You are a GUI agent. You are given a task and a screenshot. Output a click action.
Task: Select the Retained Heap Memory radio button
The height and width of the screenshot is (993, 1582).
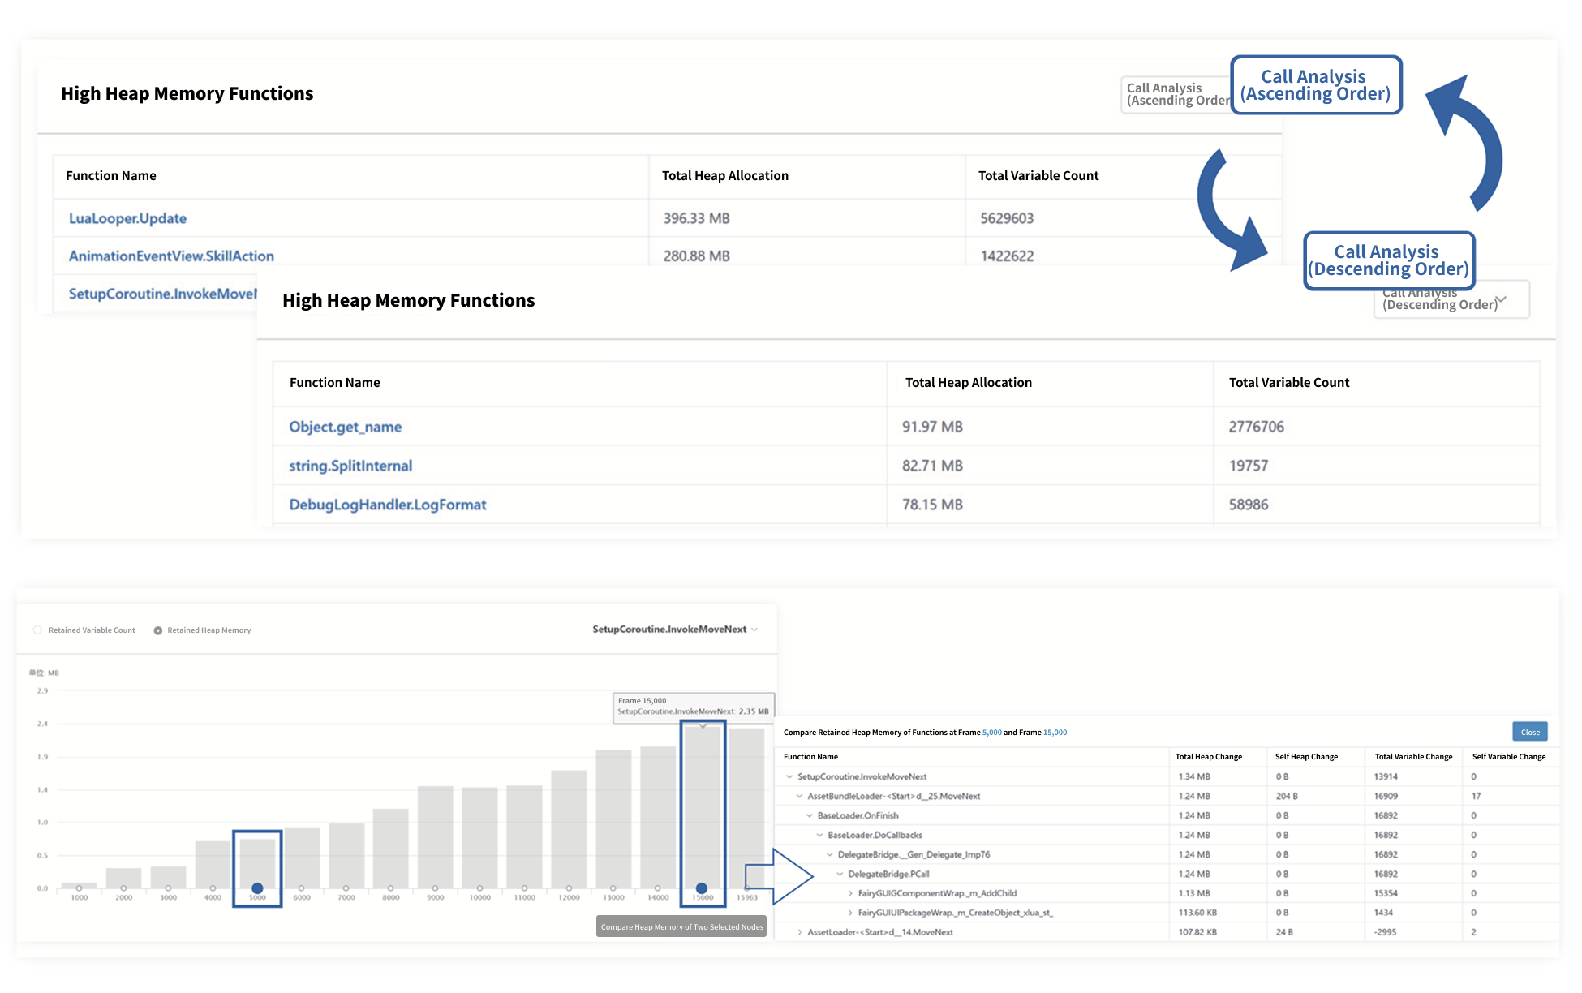point(158,630)
